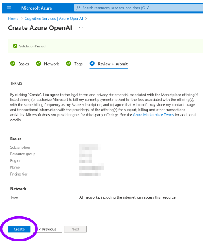
Task: Go back with the Previous button
Action: tap(47, 229)
